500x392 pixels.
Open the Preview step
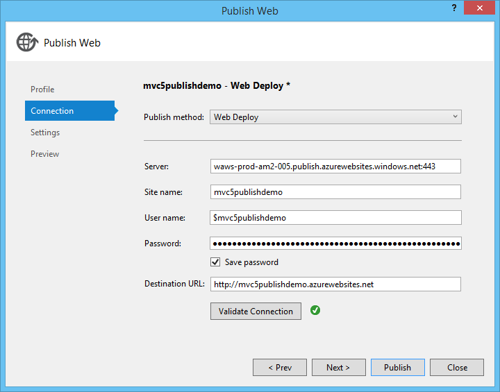click(x=44, y=154)
